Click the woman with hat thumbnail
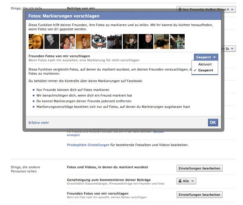This screenshot has height=205, width=243. pos(130,42)
